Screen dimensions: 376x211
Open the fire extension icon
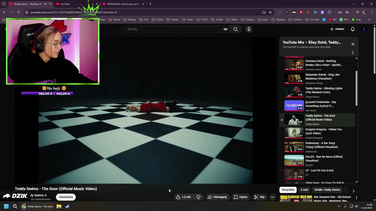308,12
